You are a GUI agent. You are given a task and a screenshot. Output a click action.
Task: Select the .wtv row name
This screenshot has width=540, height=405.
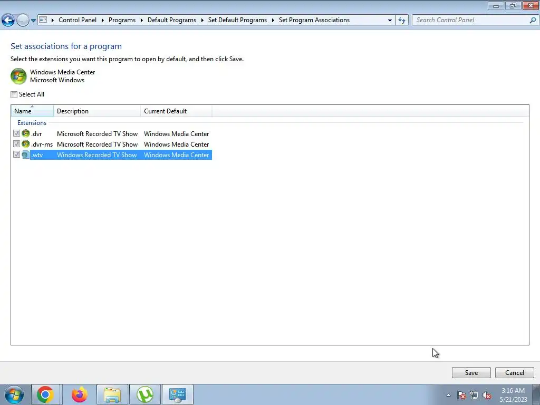pyautogui.click(x=37, y=155)
